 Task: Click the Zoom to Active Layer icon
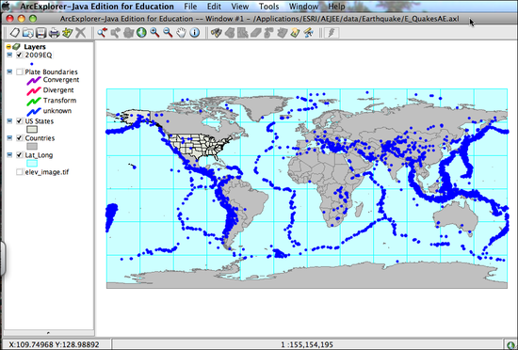pyautogui.click(x=128, y=33)
